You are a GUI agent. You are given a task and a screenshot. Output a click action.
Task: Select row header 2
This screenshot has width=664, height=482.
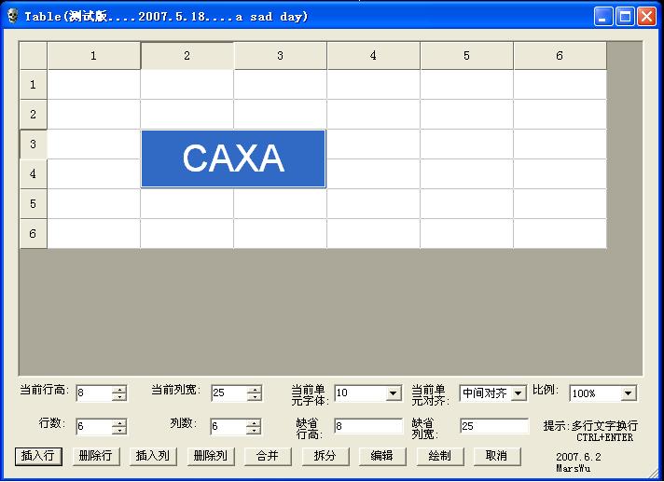(x=33, y=115)
